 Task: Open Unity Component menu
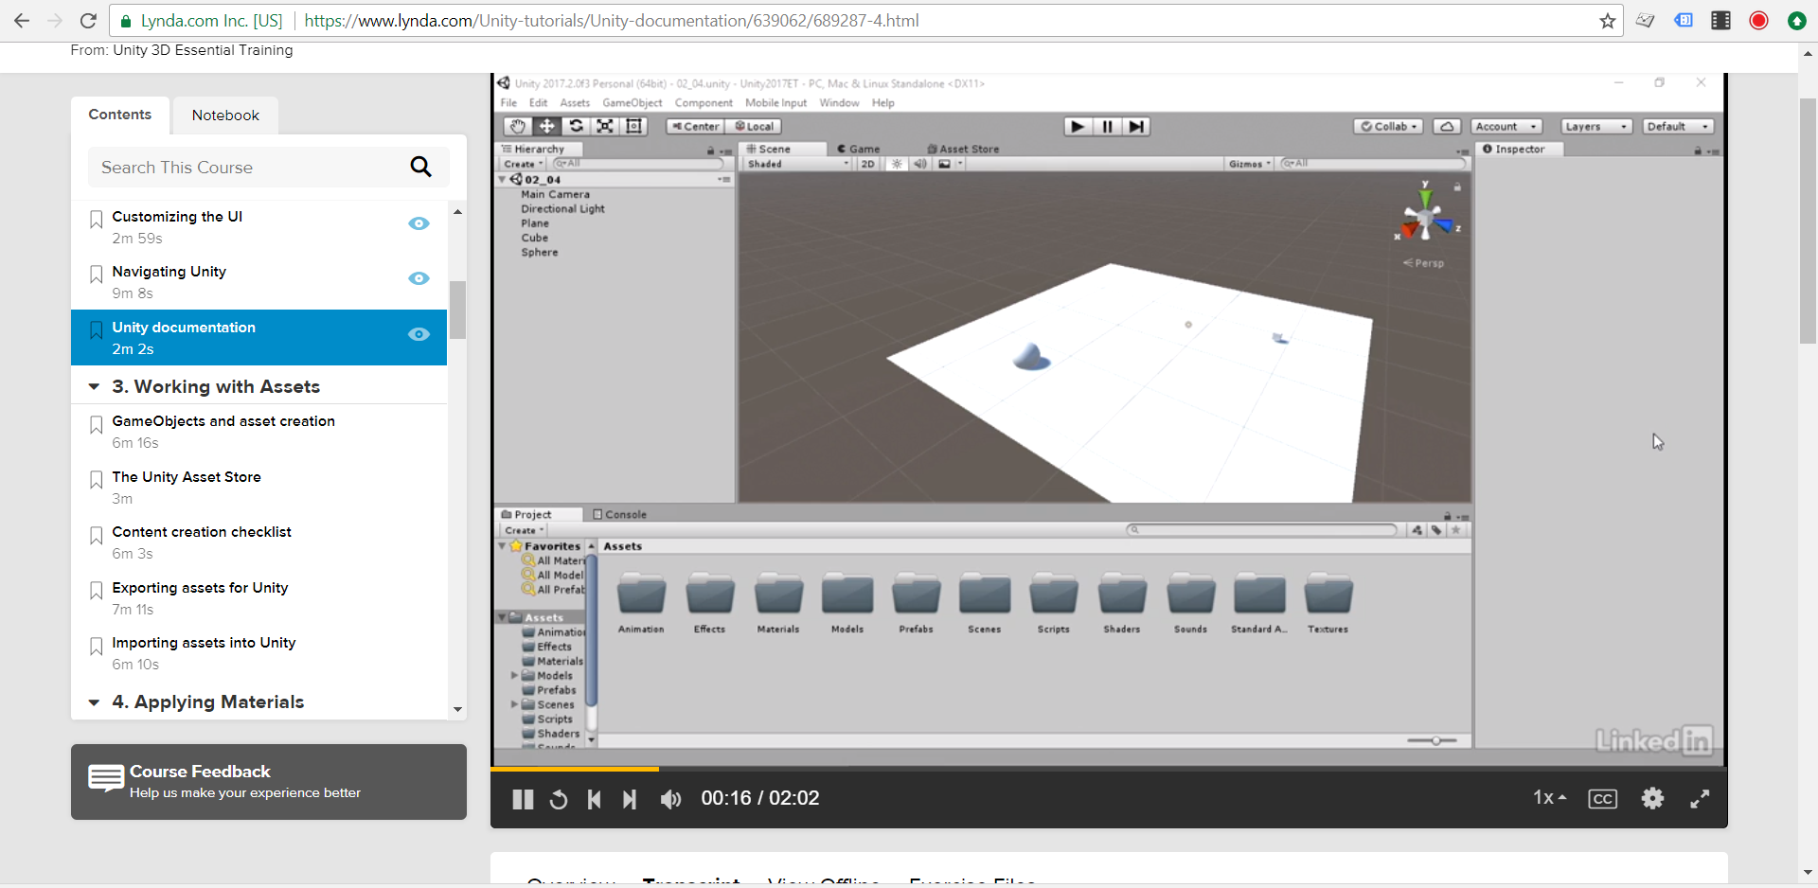pyautogui.click(x=704, y=103)
